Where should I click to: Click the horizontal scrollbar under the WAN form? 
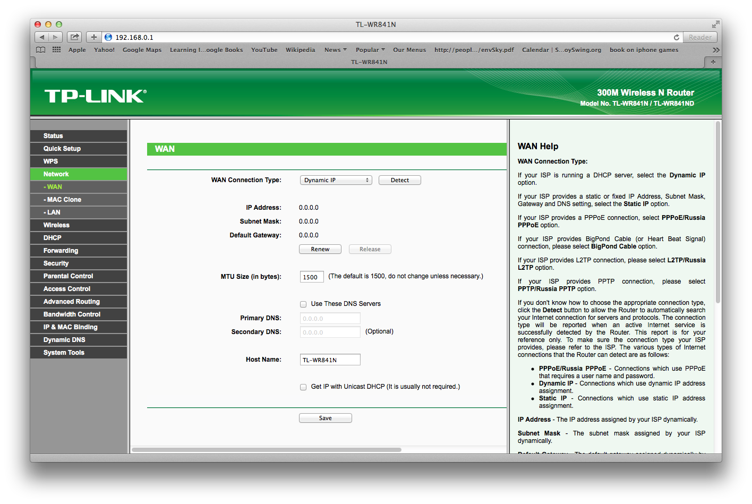click(267, 450)
